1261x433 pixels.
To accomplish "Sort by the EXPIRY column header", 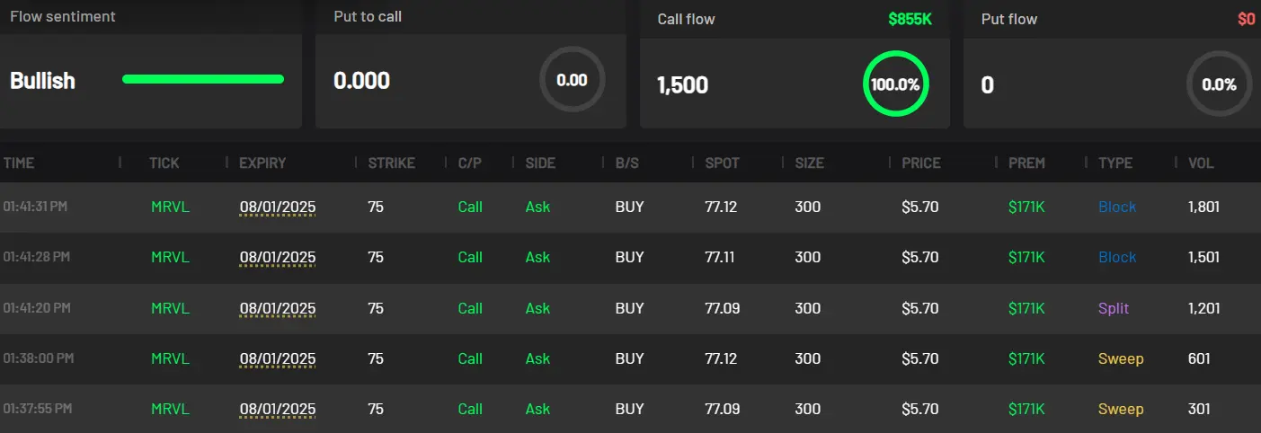I will coord(262,163).
